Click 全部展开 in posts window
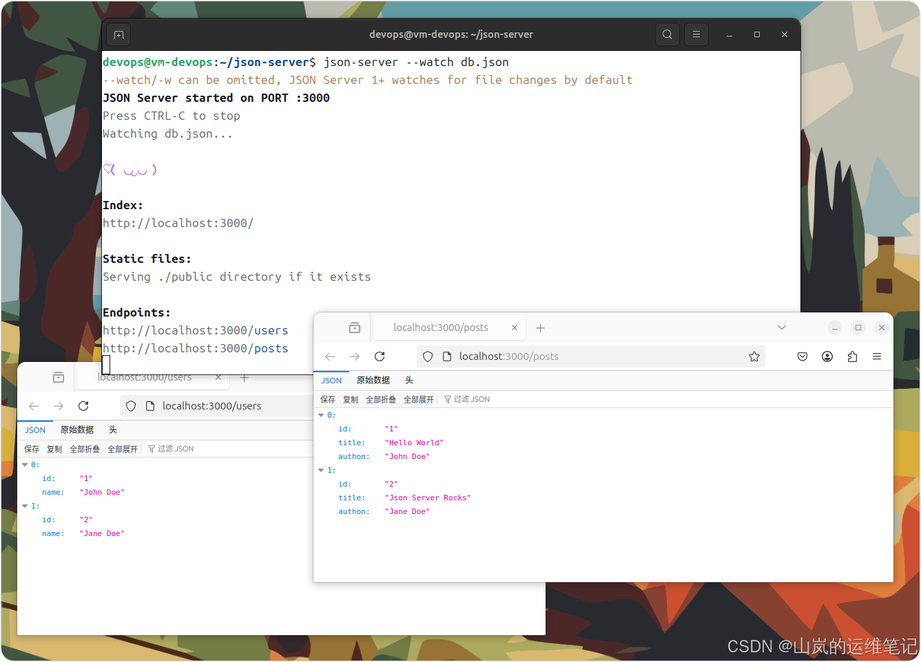This screenshot has width=921, height=662. pyautogui.click(x=419, y=399)
